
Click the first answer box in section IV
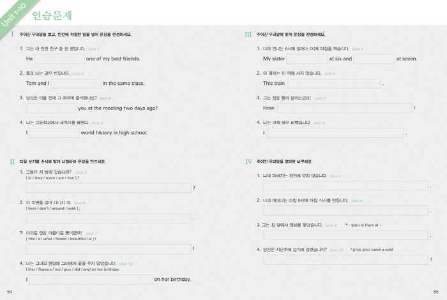[345, 186]
